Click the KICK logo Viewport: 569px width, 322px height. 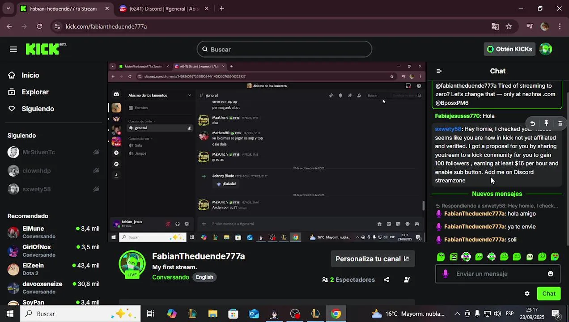point(46,49)
